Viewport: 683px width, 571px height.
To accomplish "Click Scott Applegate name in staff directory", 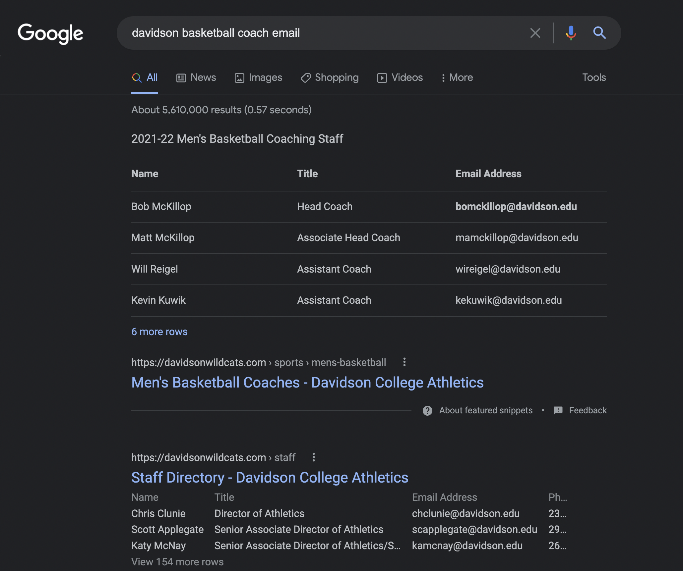I will click(167, 529).
